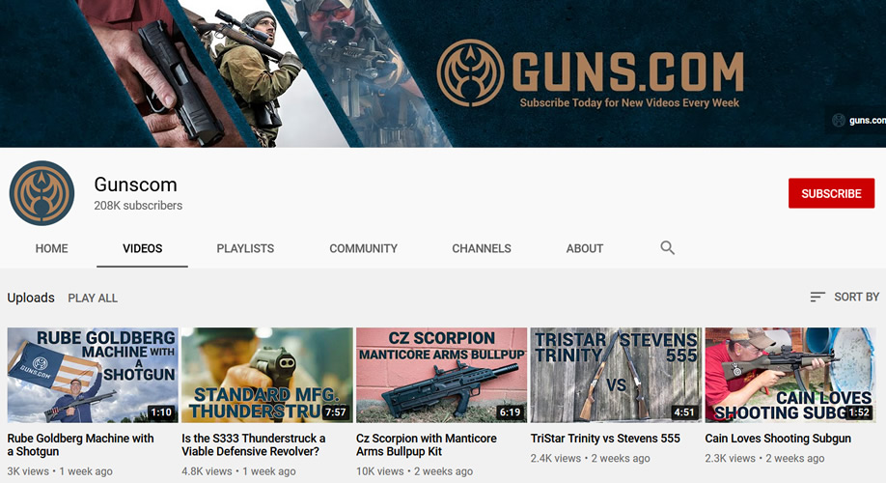This screenshot has height=483, width=886.
Task: Click the 1:10 duration badge
Action: [x=161, y=412]
